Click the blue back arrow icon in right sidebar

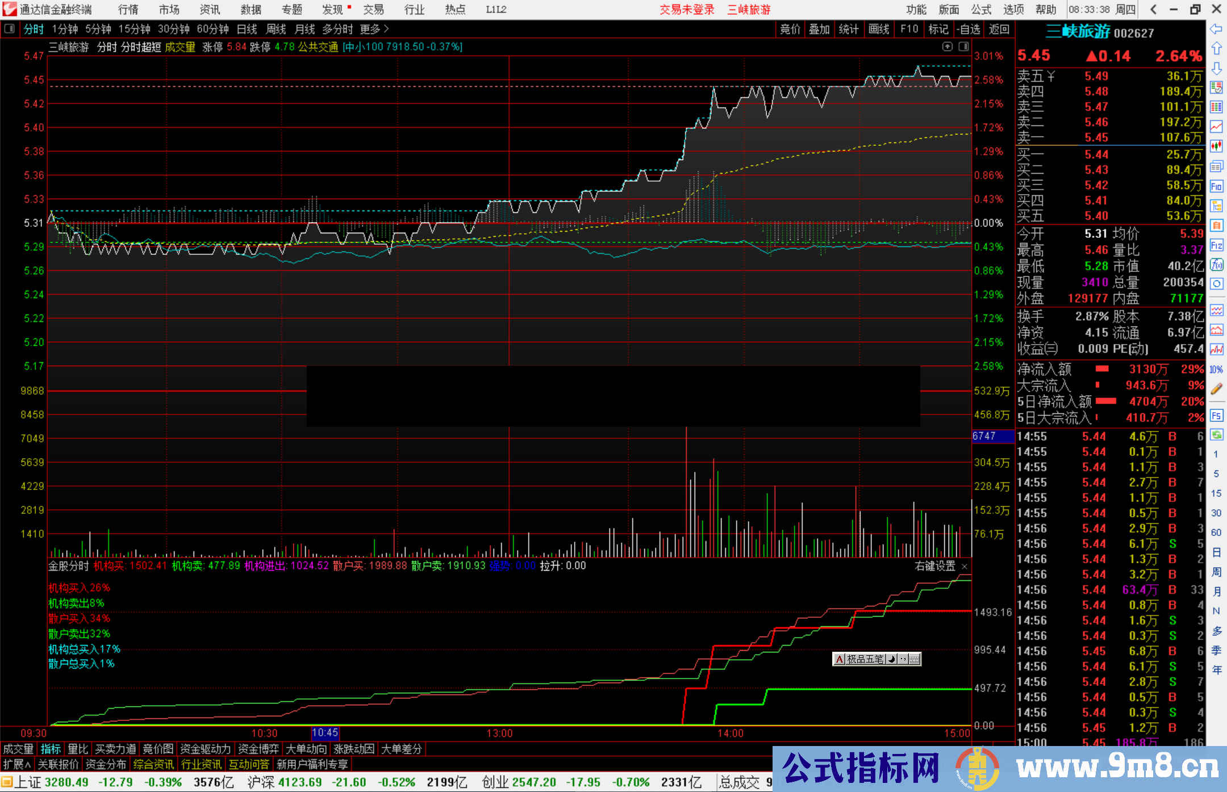(1216, 28)
